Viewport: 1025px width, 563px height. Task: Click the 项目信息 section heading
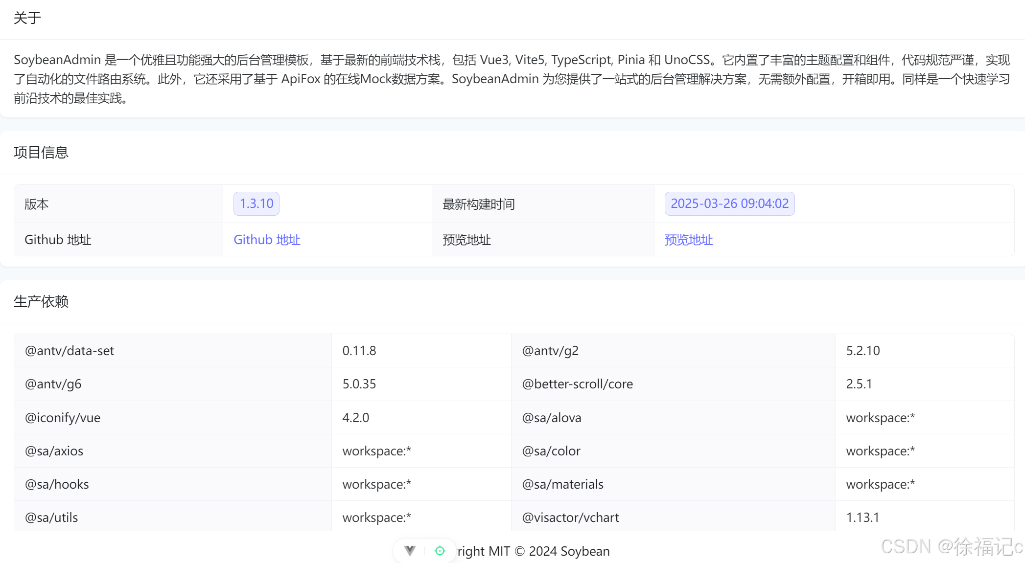(x=41, y=152)
